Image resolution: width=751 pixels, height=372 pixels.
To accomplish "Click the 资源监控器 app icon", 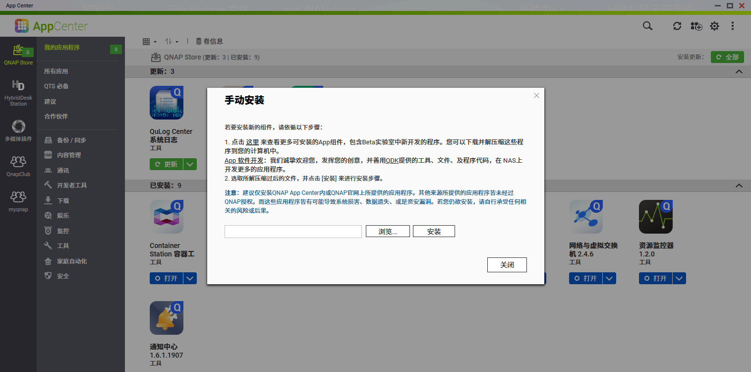I will click(x=656, y=217).
